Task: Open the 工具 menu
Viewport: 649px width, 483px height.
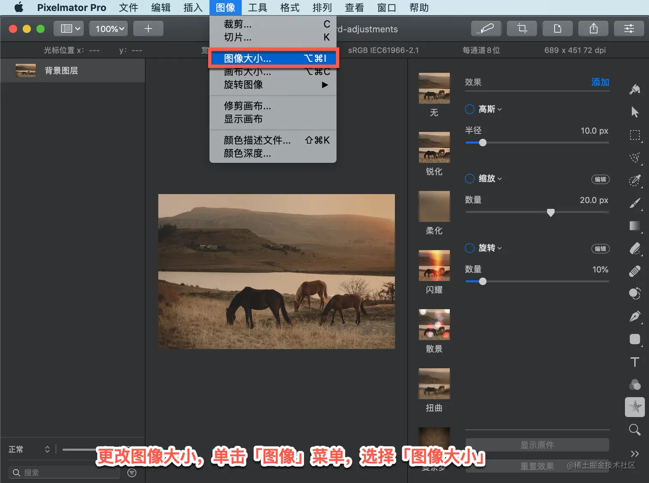Action: pyautogui.click(x=258, y=8)
